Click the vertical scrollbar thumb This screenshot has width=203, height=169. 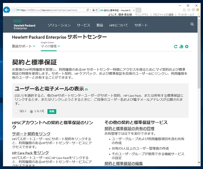pos(199,54)
